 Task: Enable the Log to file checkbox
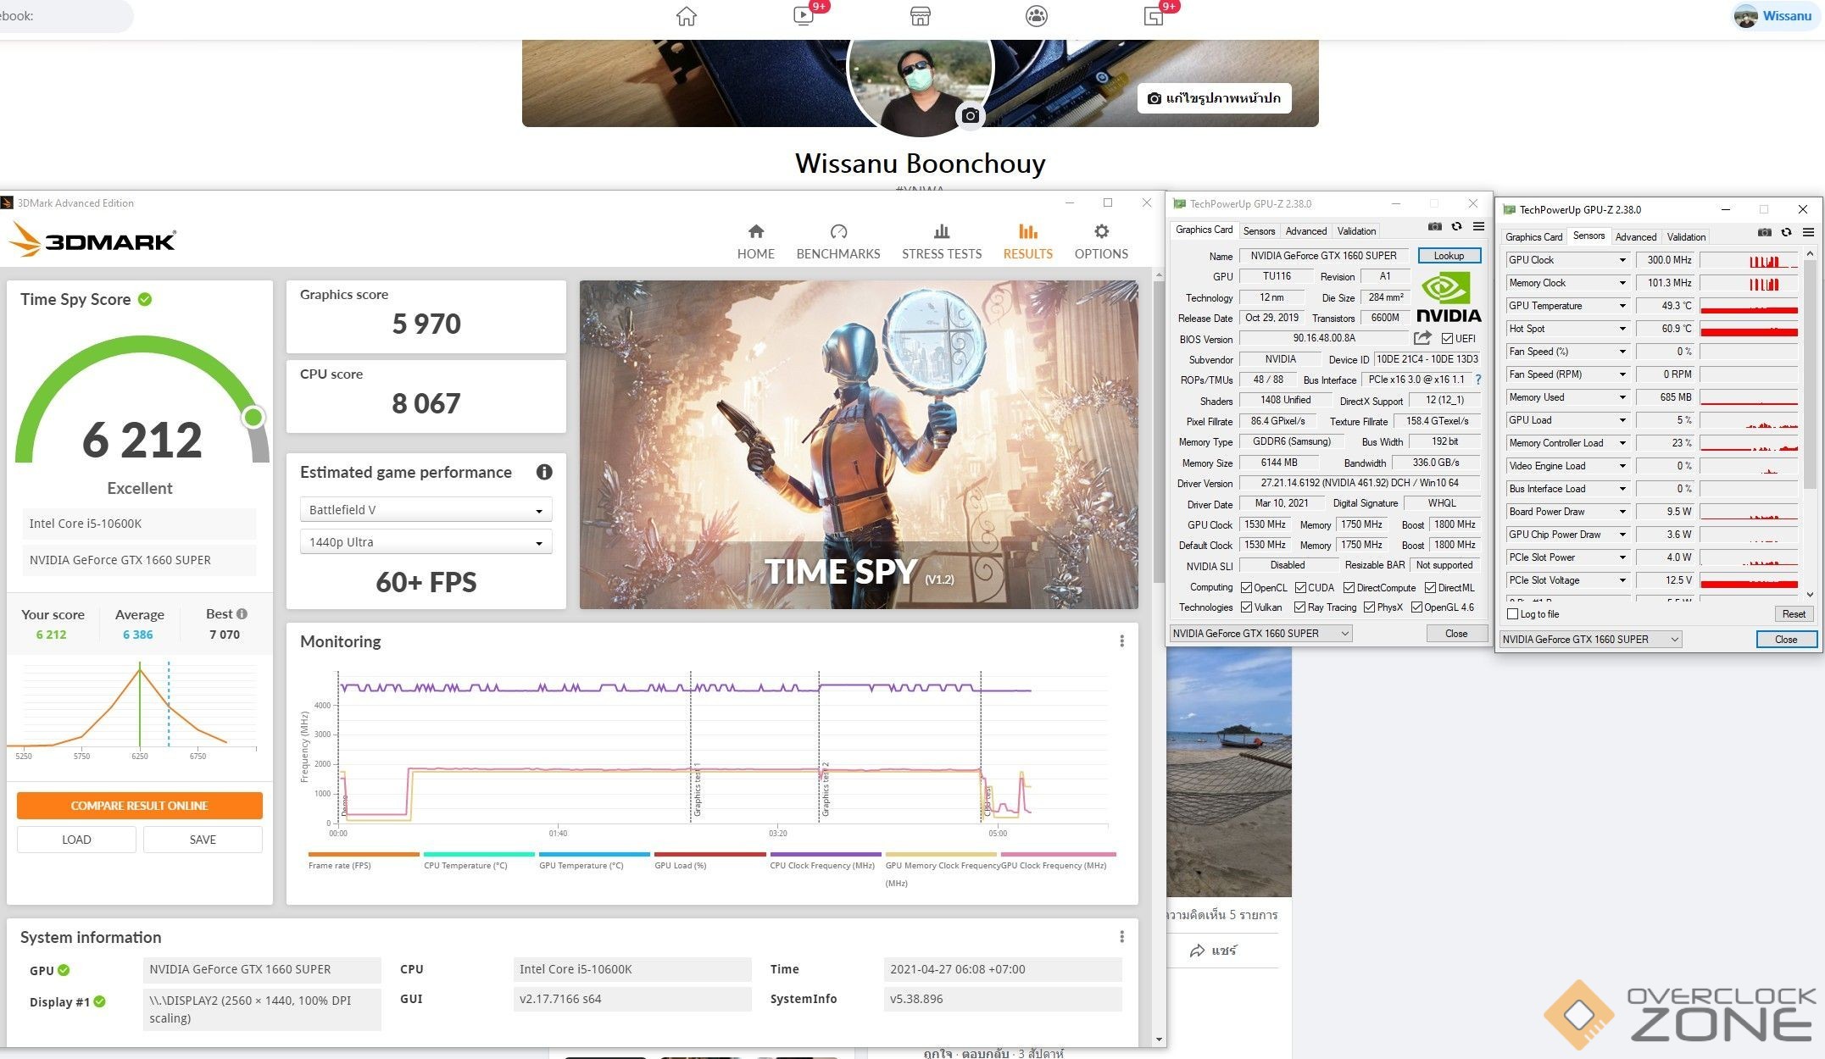(x=1513, y=614)
